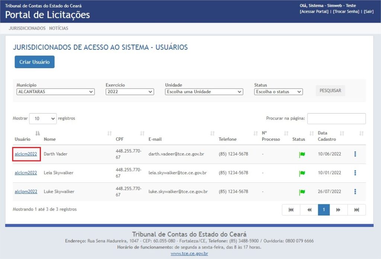Click inside the Procurar na página search field
The height and width of the screenshot is (259, 381).
tap(337, 118)
